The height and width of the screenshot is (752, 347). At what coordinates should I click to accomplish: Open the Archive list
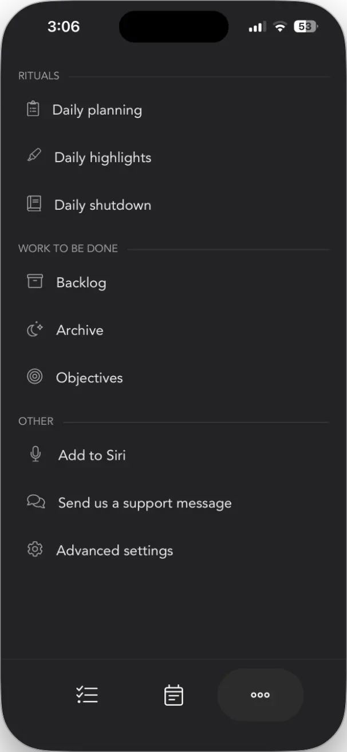pos(79,330)
